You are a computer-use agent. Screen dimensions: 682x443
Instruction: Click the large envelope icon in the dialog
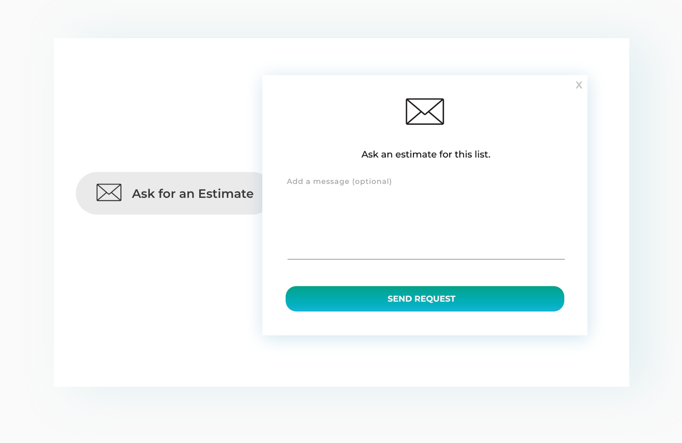click(424, 112)
